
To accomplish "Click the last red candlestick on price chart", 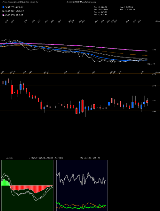I will tap(147, 101).
